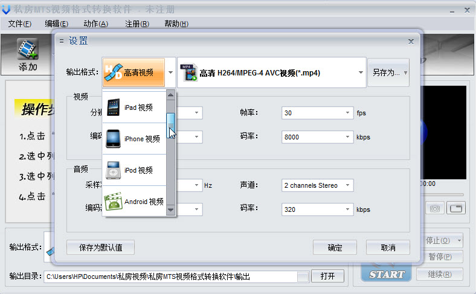The width and height of the screenshot is (476, 294).
Task: Click the output directory path field
Action: tap(171, 276)
